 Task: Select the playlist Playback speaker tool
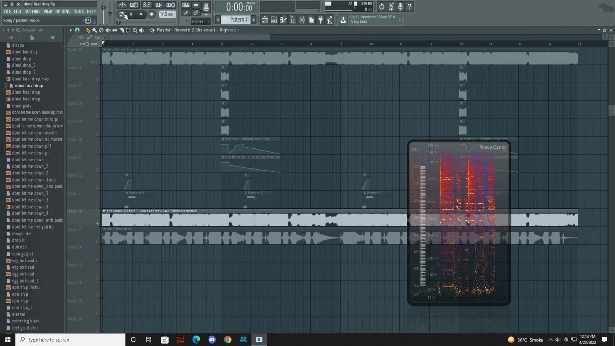click(141, 30)
